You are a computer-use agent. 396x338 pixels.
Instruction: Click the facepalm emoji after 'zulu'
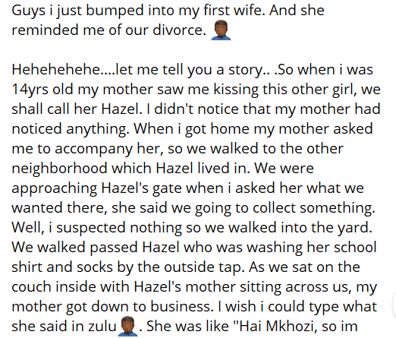pos(128,326)
